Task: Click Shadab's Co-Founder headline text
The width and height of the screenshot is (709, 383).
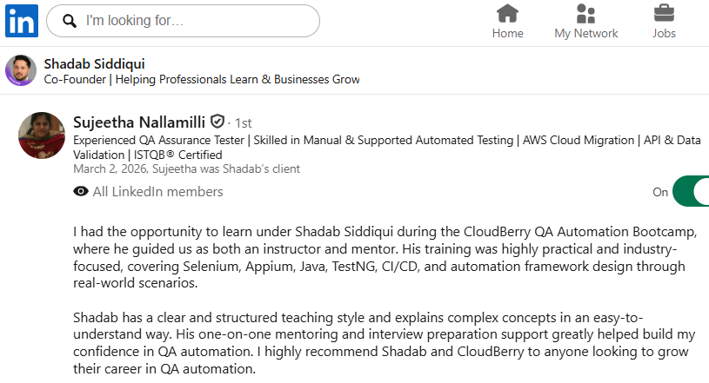Action: click(x=202, y=79)
